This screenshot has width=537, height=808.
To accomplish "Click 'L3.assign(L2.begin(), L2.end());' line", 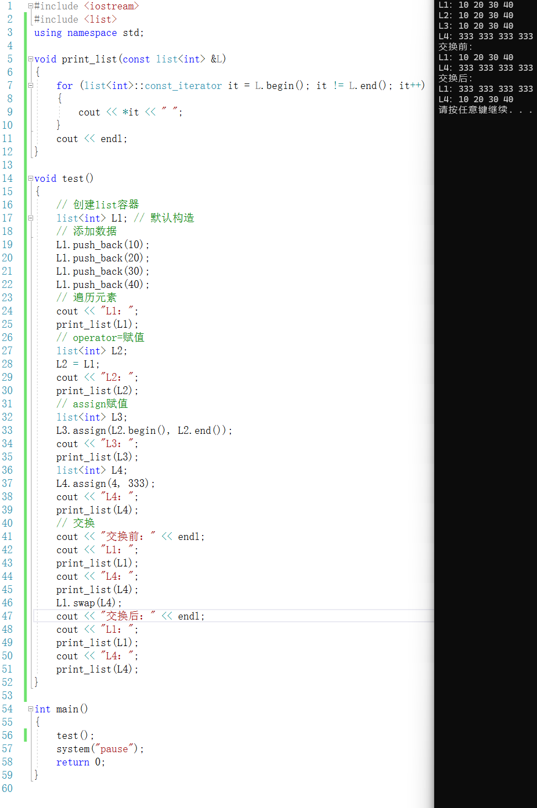I will click(x=144, y=431).
